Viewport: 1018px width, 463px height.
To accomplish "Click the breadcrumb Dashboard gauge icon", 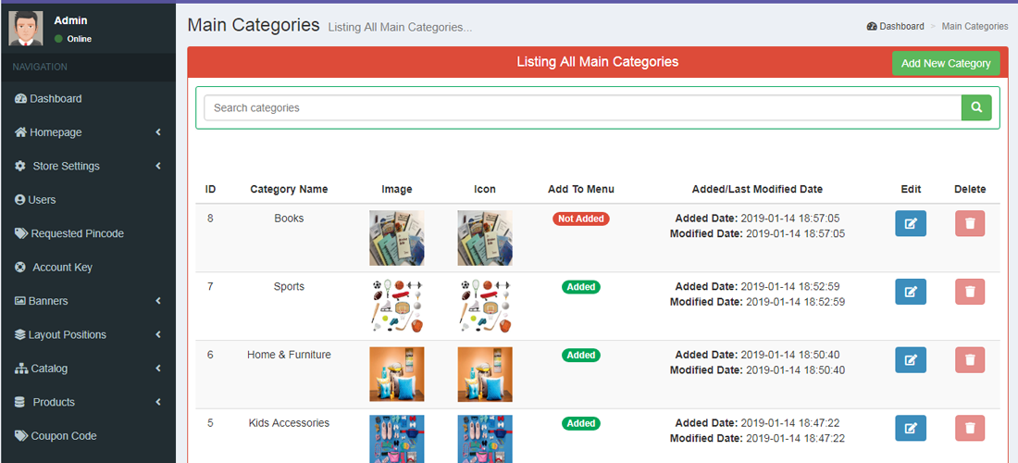I will tap(872, 27).
